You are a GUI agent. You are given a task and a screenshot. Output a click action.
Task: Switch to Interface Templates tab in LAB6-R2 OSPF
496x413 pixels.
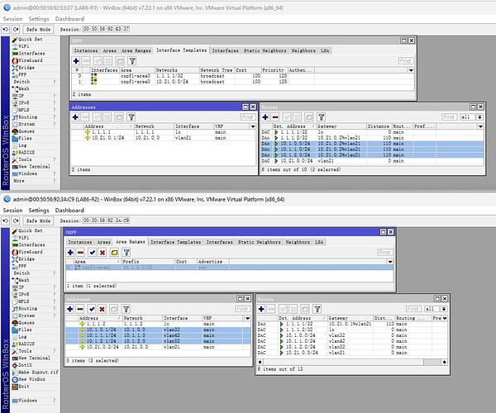click(x=175, y=242)
